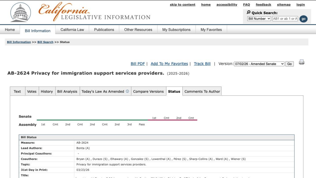316x178 pixels.
Task: Click the round go search button
Action: coord(303,19)
